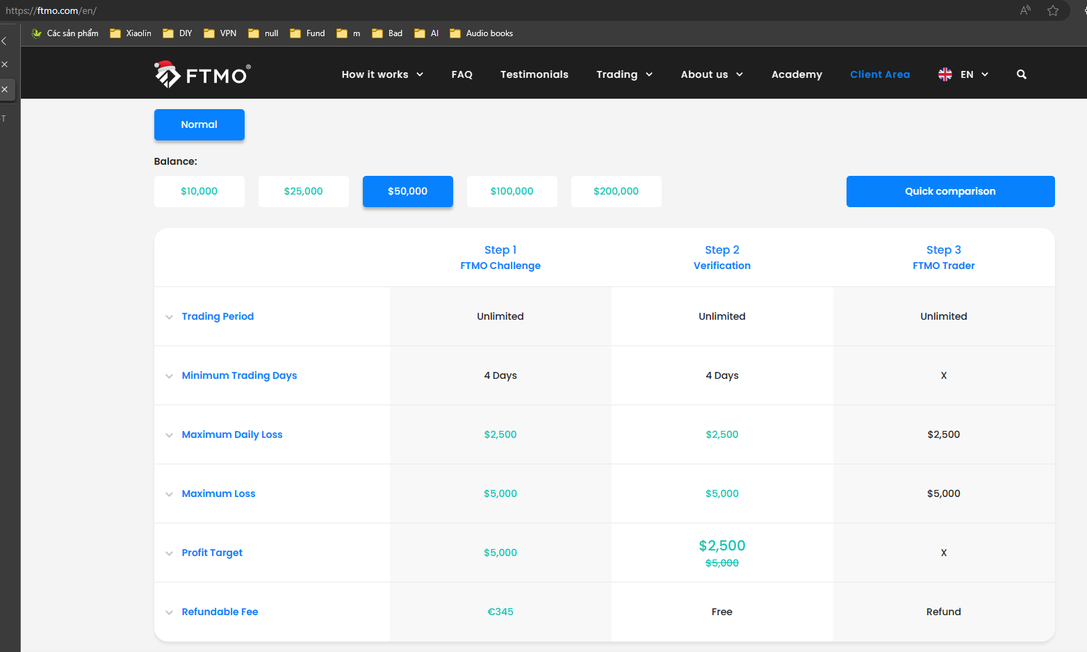
Task: Open the Xiaolin bookmark folder
Action: (131, 33)
